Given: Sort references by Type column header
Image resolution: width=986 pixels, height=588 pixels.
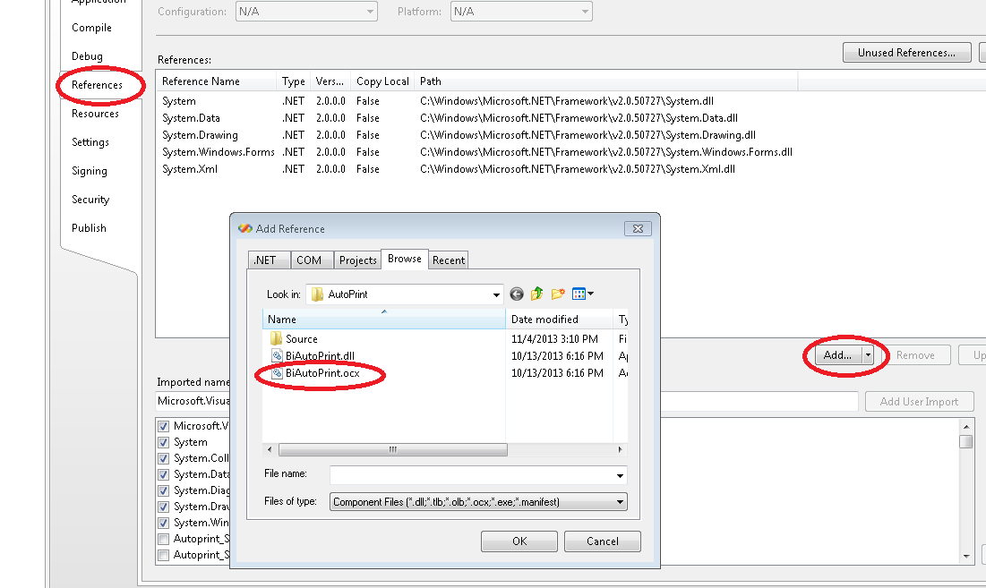Looking at the screenshot, I should pos(294,81).
